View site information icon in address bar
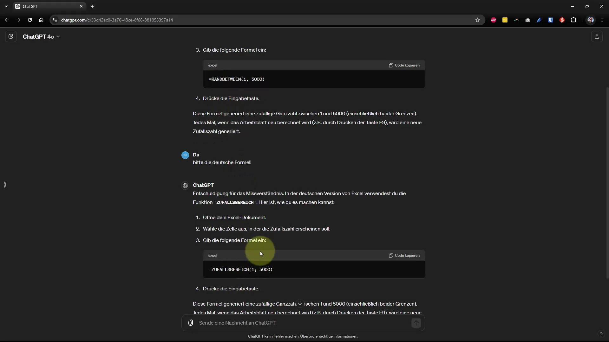The width and height of the screenshot is (609, 342). (55, 20)
